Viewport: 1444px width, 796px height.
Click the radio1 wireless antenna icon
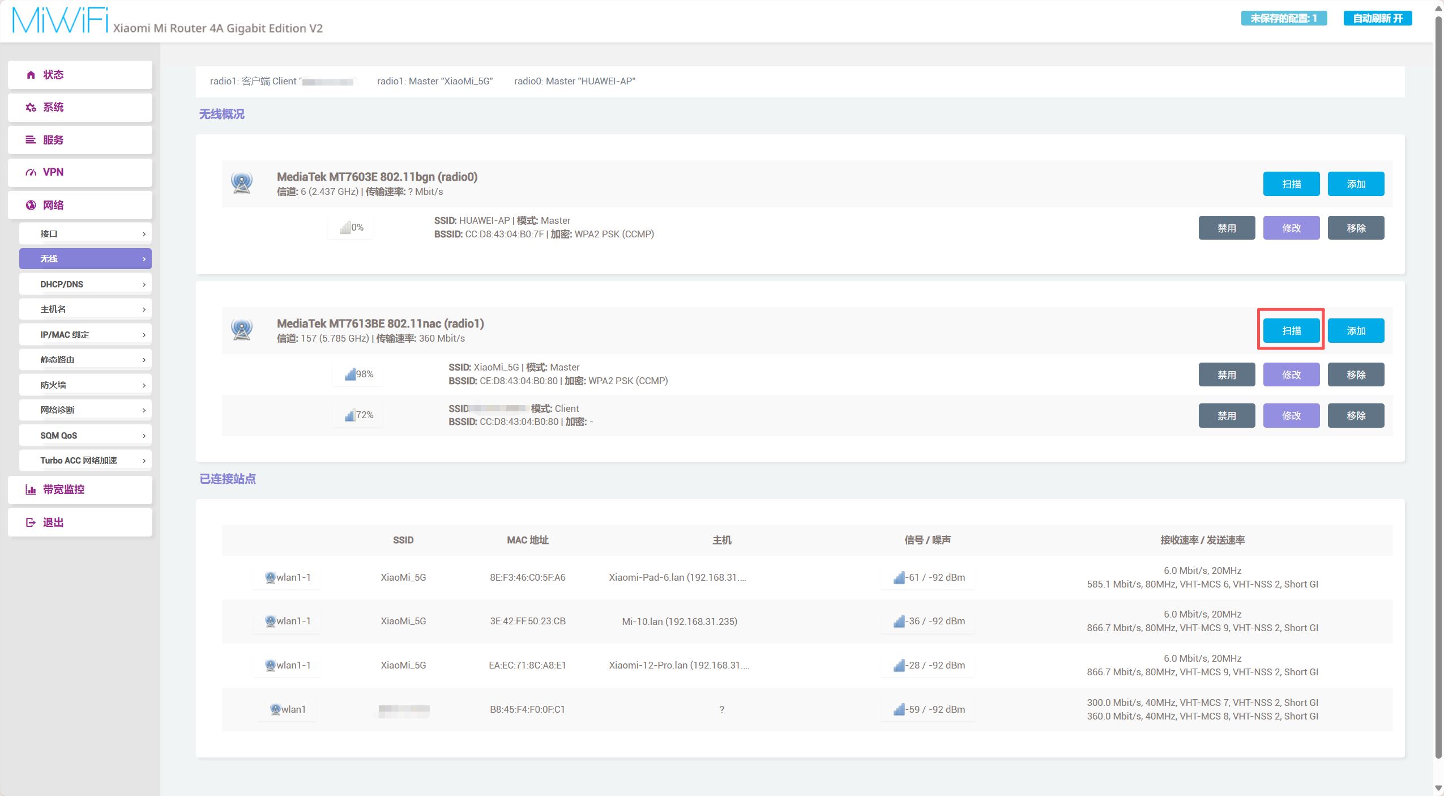pos(242,330)
